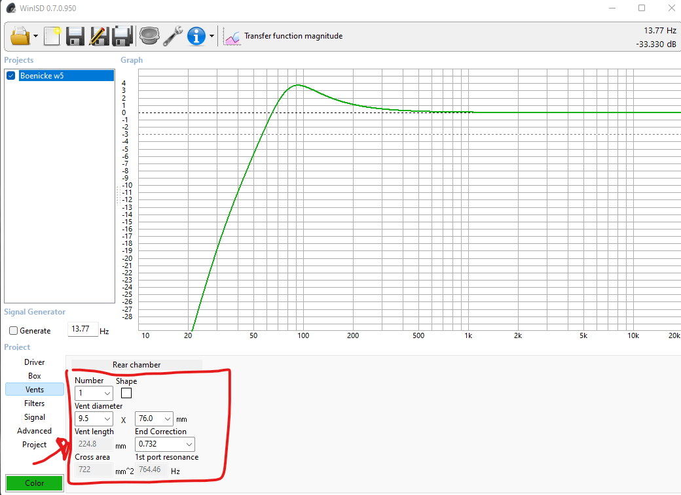Toggle the vent Shape square button

[126, 393]
